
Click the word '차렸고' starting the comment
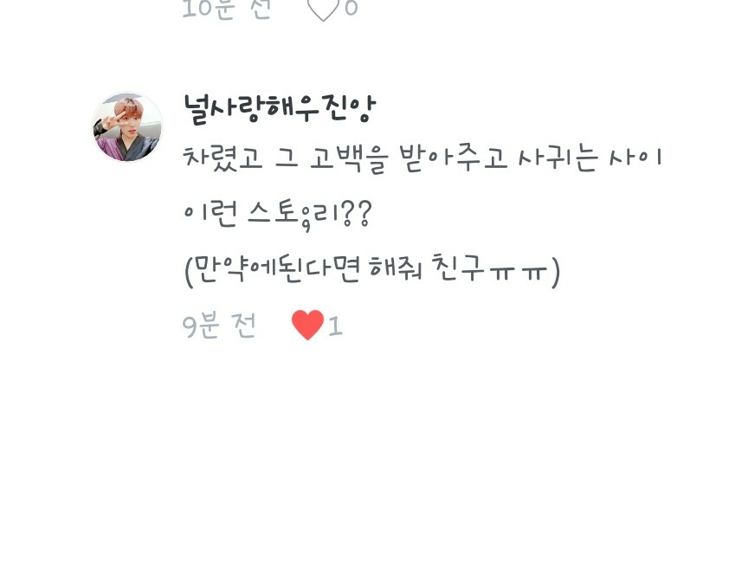tap(223, 158)
